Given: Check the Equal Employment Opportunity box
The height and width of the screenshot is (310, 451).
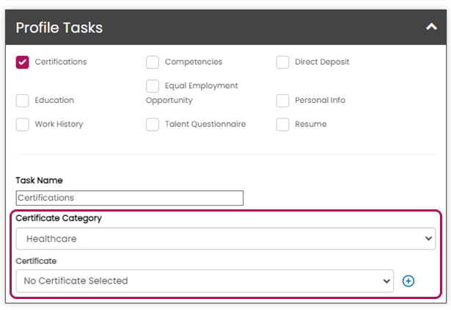Looking at the screenshot, I should (x=153, y=86).
